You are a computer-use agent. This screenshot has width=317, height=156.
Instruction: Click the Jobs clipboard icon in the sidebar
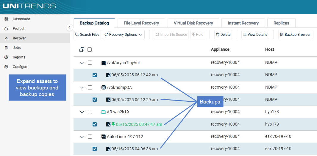[6, 48]
